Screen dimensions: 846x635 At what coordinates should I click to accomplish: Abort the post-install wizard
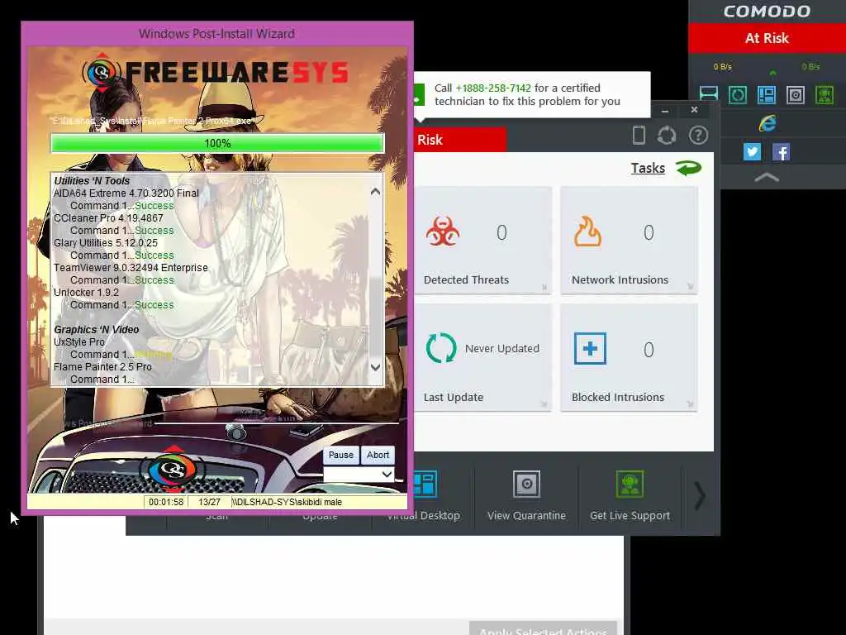click(378, 456)
